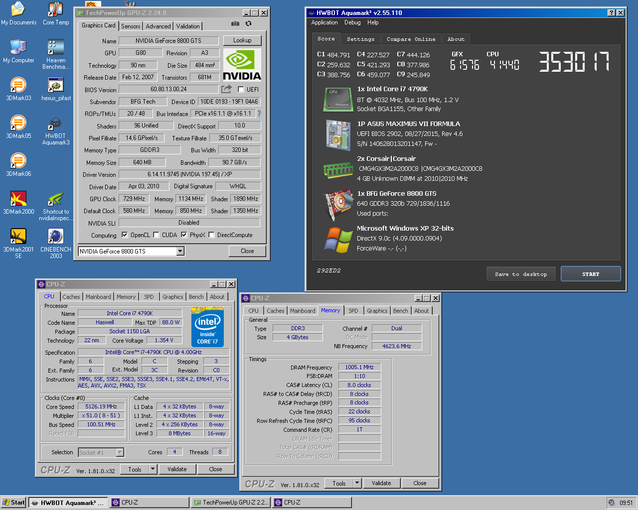
Task: Switch to Compare Online tab
Action: [411, 39]
